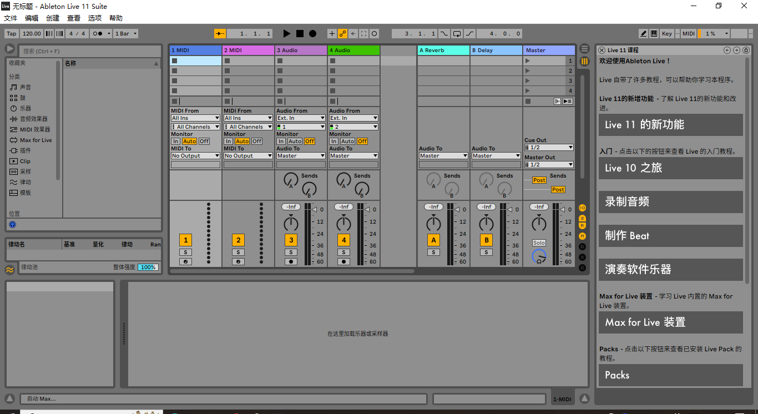Toggle the Crossfader section selector (X)
Image resolution: width=758 pixels, height=414 pixels.
point(582,257)
